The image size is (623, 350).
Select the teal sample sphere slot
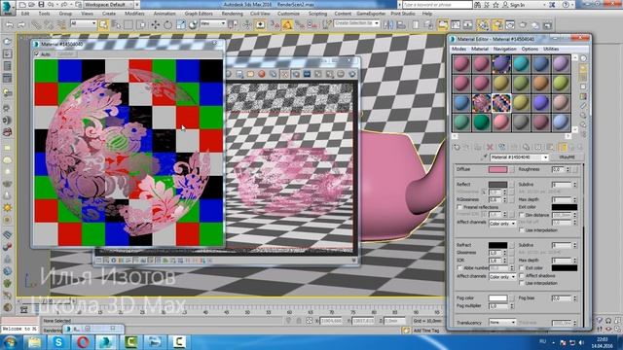521,64
